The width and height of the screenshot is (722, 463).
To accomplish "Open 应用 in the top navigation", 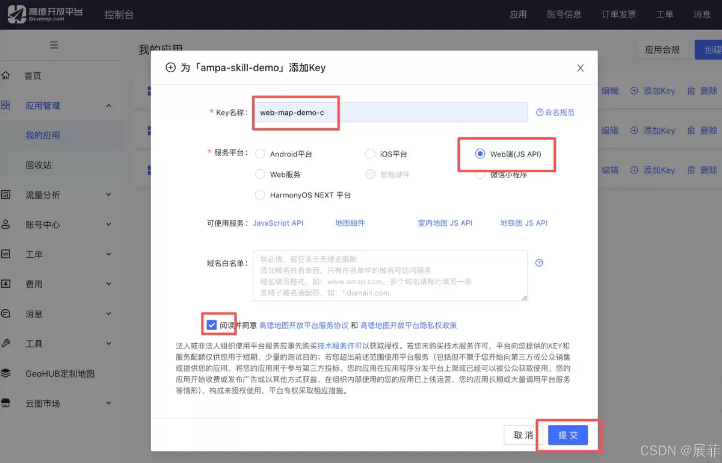I will pos(518,14).
